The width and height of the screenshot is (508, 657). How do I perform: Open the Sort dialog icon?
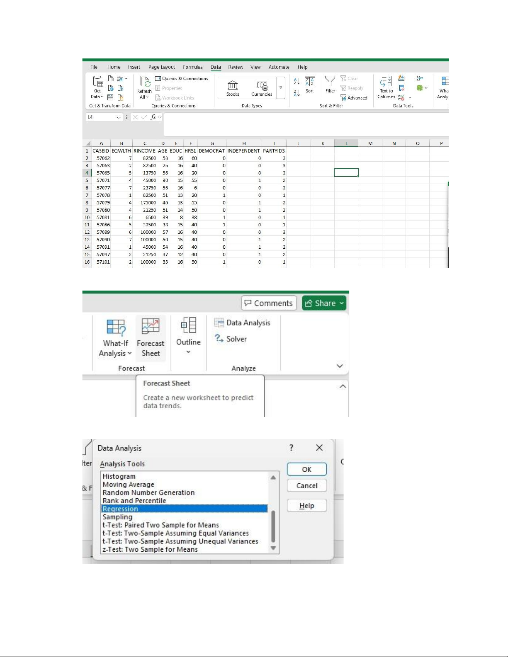click(310, 82)
